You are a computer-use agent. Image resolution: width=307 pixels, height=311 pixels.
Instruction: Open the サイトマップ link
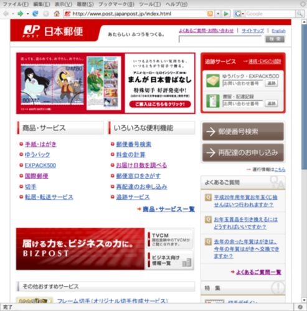point(253,30)
